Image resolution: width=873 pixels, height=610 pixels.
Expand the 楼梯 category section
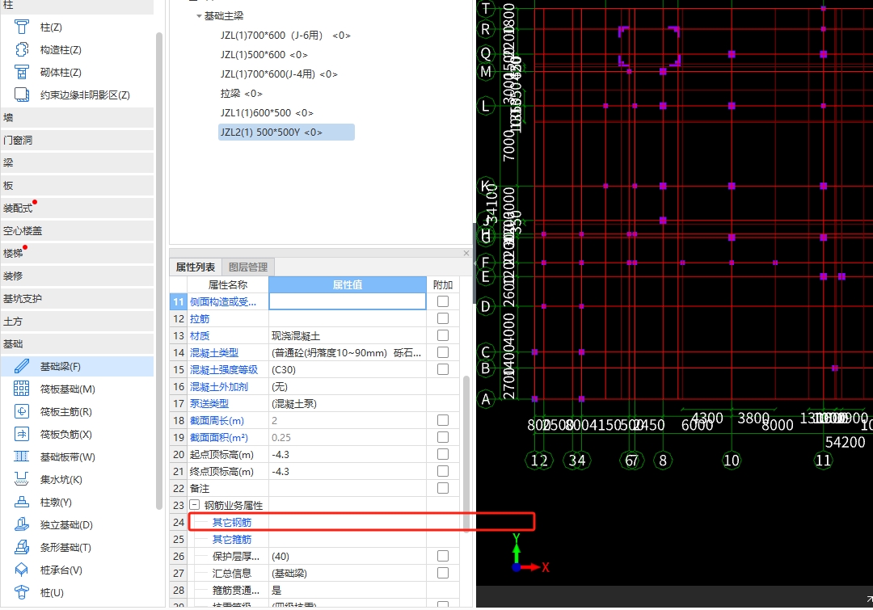click(x=77, y=253)
